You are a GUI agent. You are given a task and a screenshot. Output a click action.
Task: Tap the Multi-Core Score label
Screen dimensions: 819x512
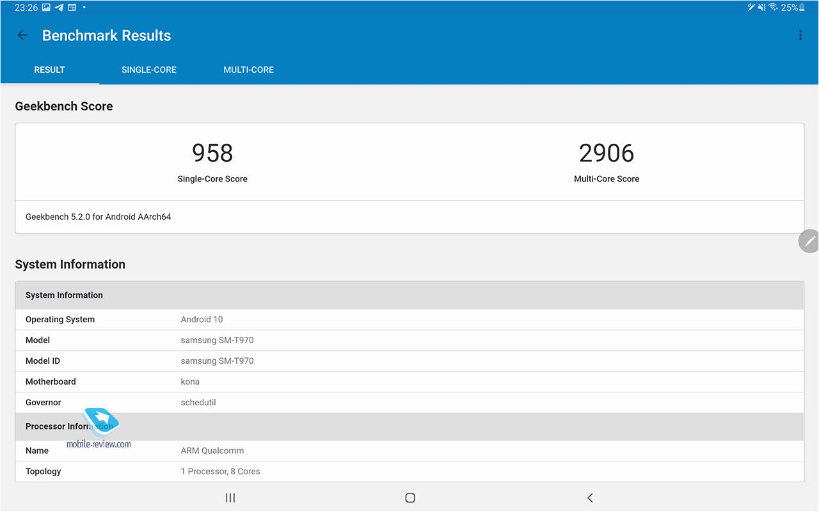607,179
